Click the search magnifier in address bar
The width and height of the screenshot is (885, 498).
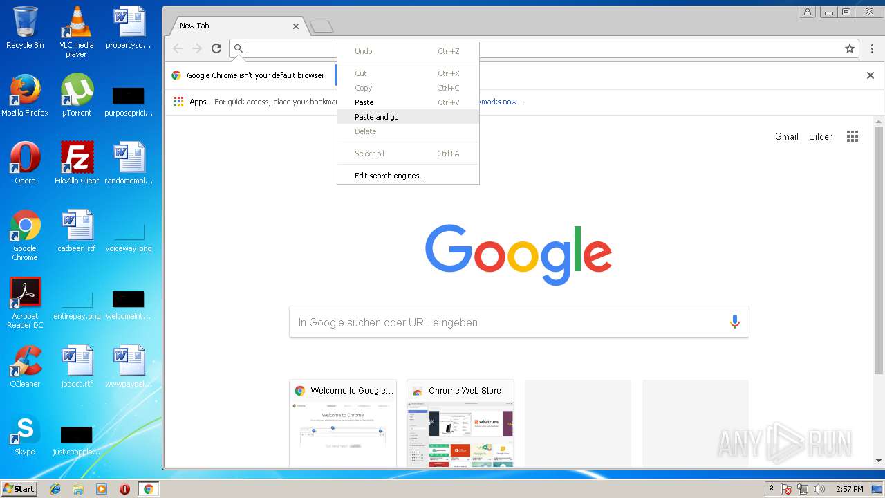click(239, 48)
